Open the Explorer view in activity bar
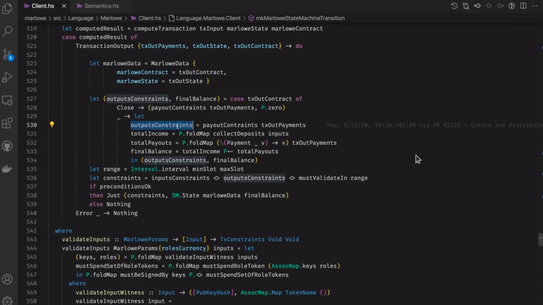The image size is (543, 305). (x=7, y=9)
